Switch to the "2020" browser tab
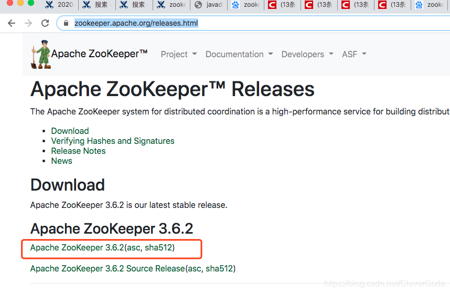Viewport: 450px width, 293px height. tap(59, 5)
